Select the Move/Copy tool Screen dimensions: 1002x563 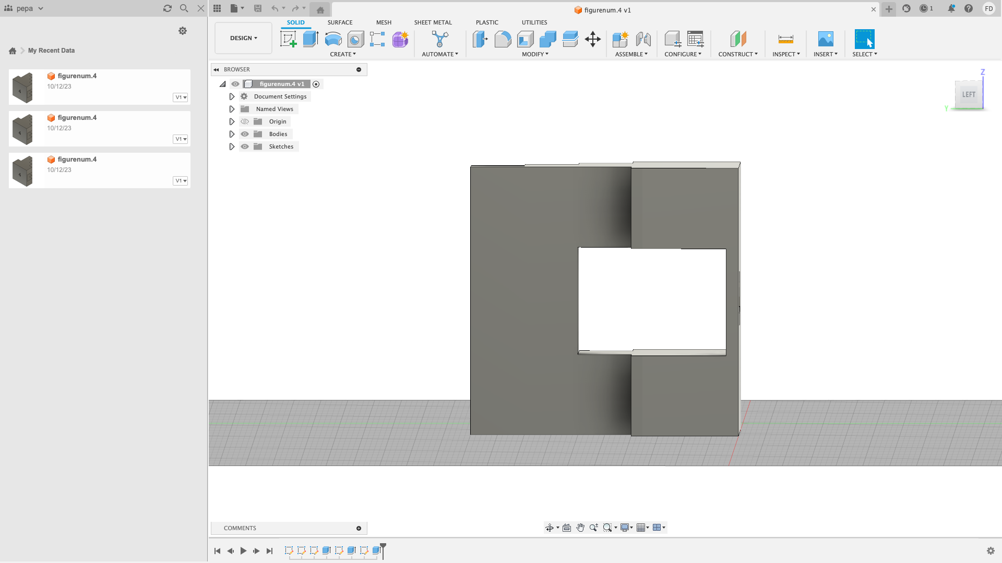[x=593, y=39]
